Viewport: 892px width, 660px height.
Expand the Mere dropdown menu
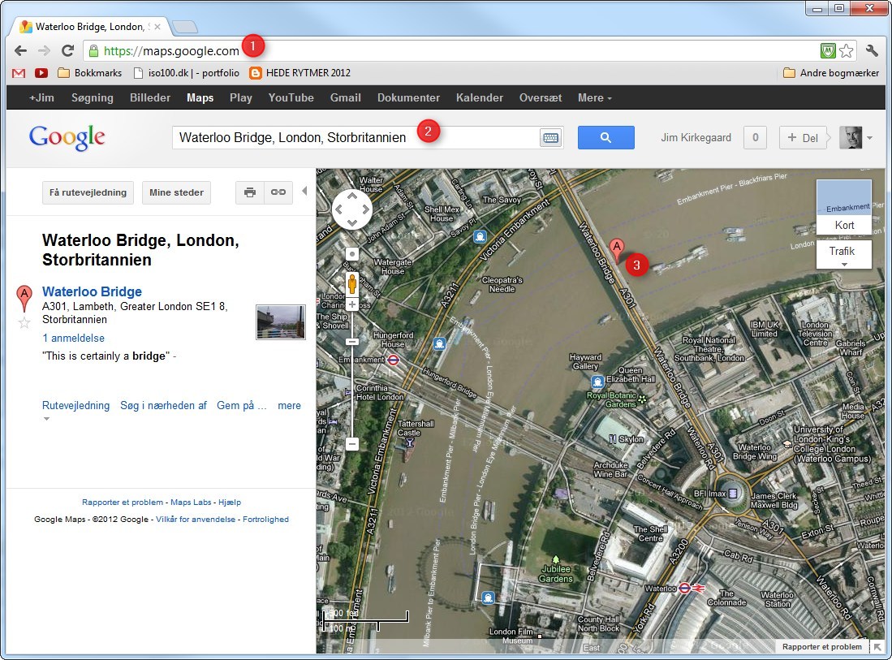pyautogui.click(x=594, y=98)
